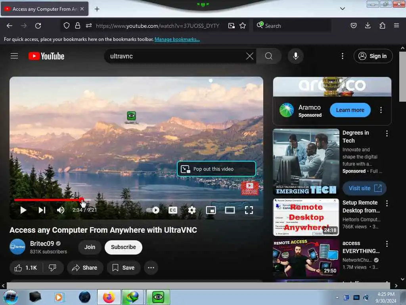Open Britec09 channel avatar

click(17, 247)
